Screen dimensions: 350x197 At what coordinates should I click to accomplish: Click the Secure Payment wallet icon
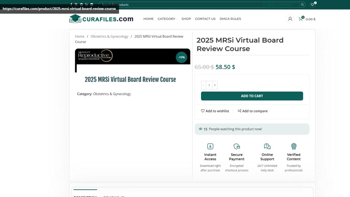[x=237, y=146]
